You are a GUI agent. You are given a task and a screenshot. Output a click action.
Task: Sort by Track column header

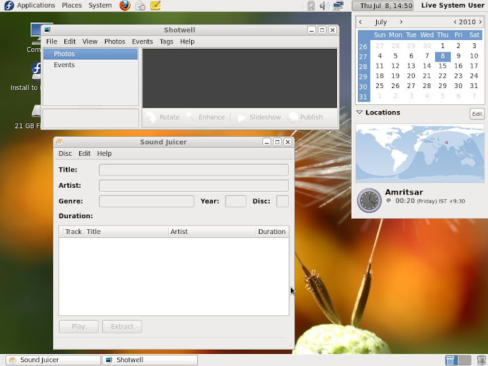[x=73, y=232]
